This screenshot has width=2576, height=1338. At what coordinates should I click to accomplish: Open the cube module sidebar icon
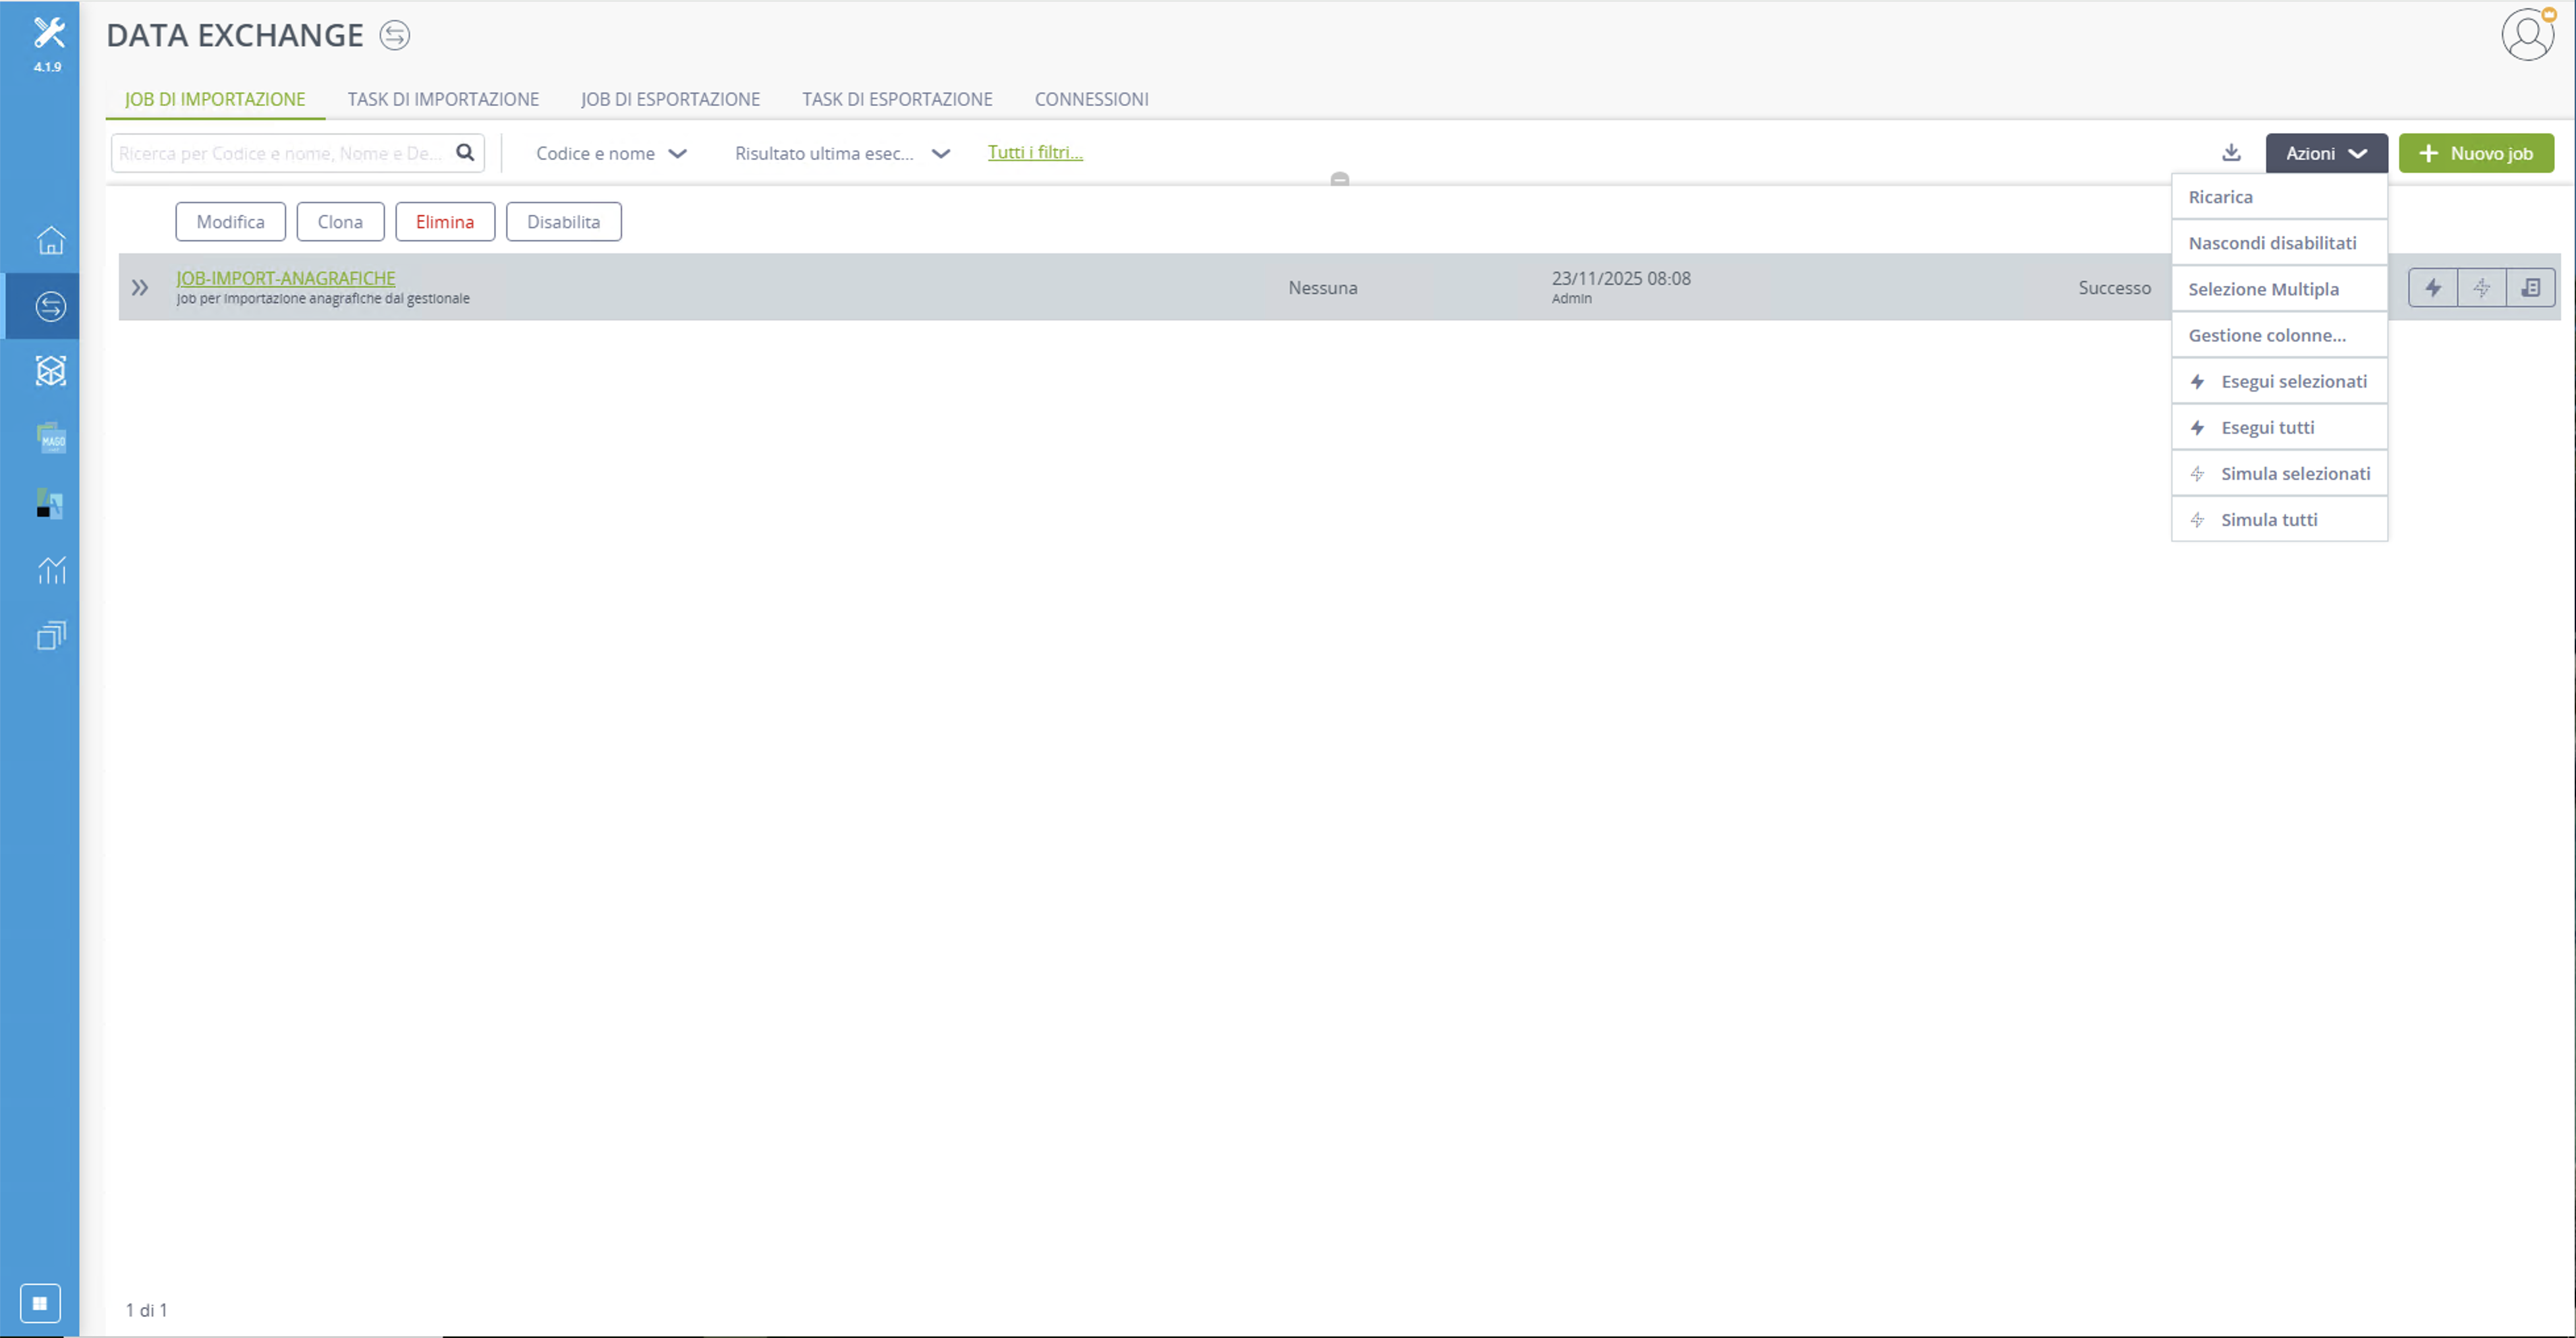pos(50,371)
